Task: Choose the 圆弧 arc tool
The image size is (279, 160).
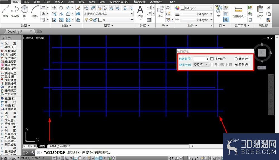Action: pos(35,11)
